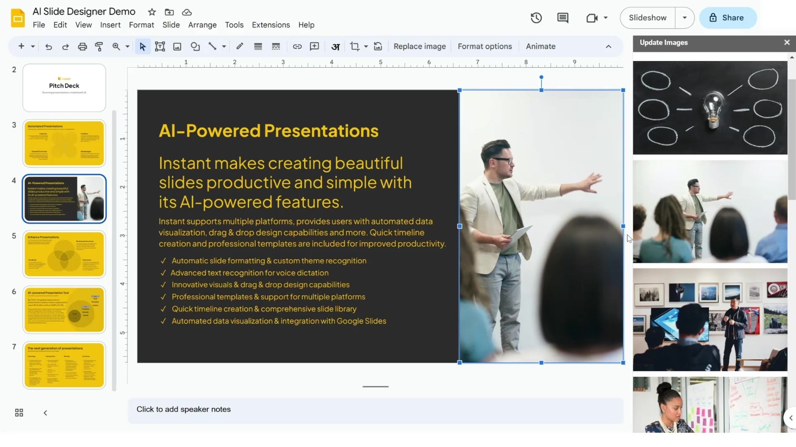Click the Print icon
796x447 pixels.
click(x=82, y=46)
